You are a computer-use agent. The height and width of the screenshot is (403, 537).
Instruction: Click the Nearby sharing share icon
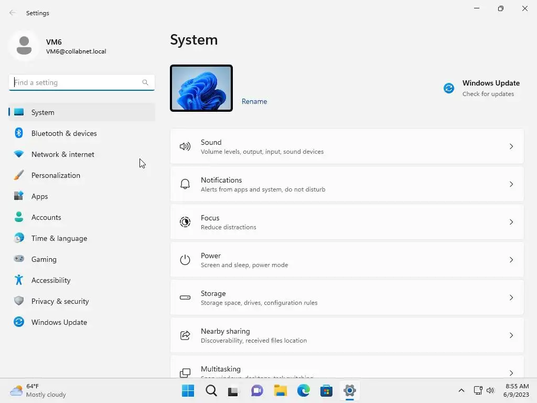185,335
